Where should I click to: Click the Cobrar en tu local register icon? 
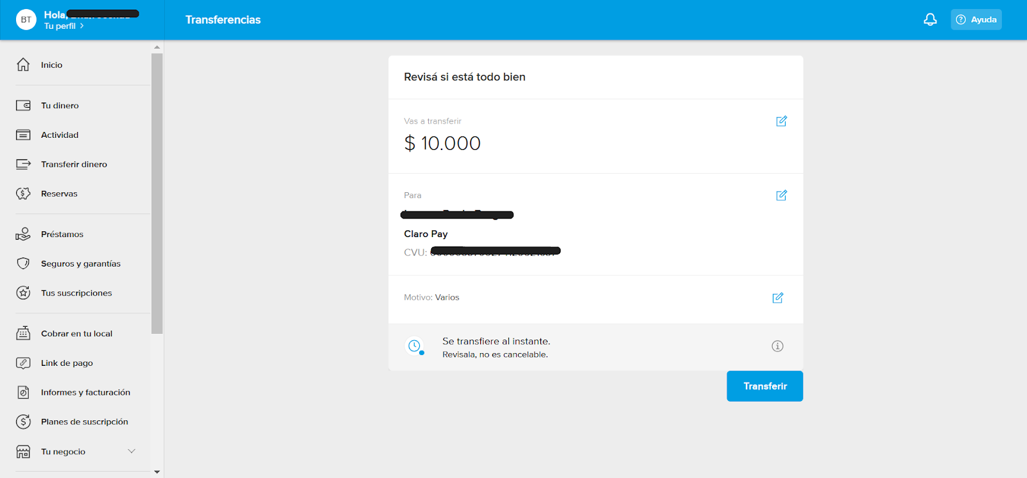[x=23, y=333]
